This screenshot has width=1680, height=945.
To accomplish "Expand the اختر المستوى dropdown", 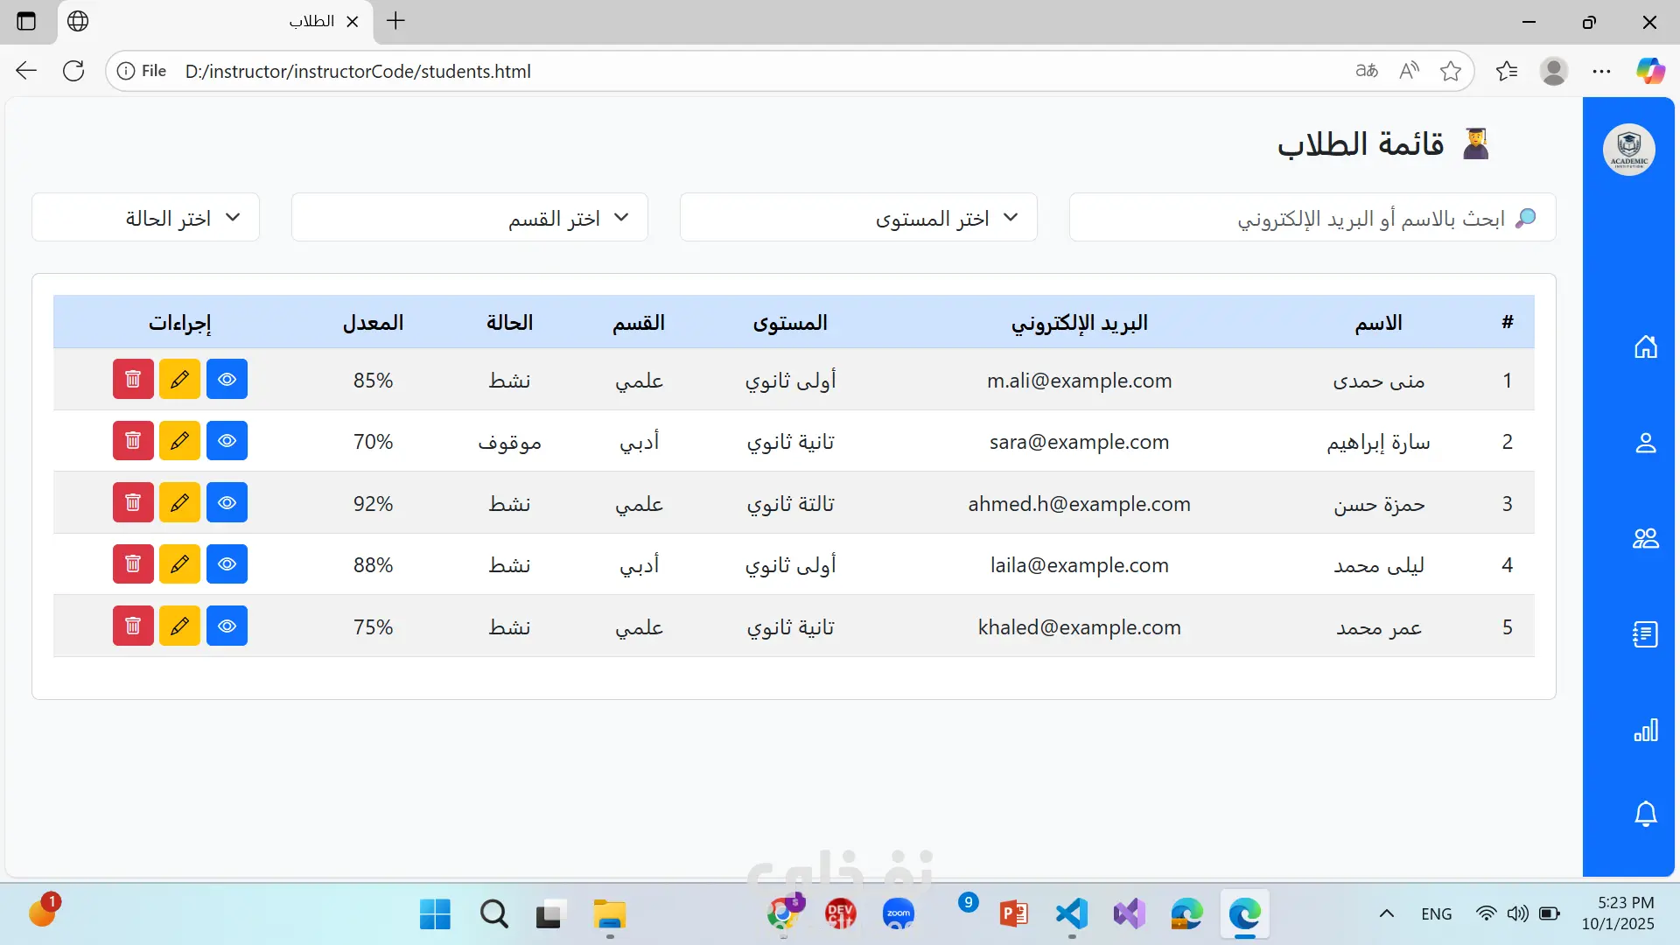I will pos(857,217).
